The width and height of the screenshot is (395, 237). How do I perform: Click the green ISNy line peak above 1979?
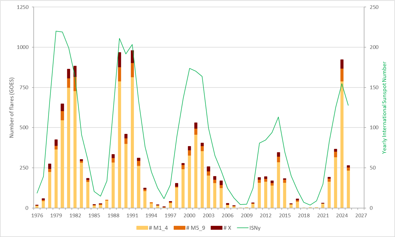pyautogui.click(x=56, y=31)
